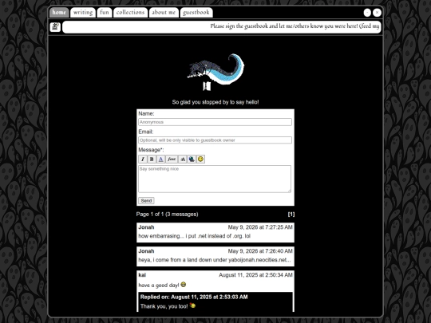
Task: Toggle bold formatting in message toolbar
Action: tap(152, 159)
